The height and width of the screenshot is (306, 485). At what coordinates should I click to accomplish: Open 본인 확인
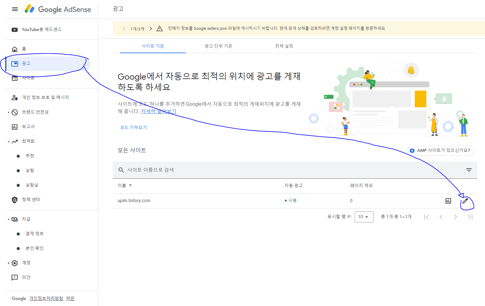click(34, 248)
